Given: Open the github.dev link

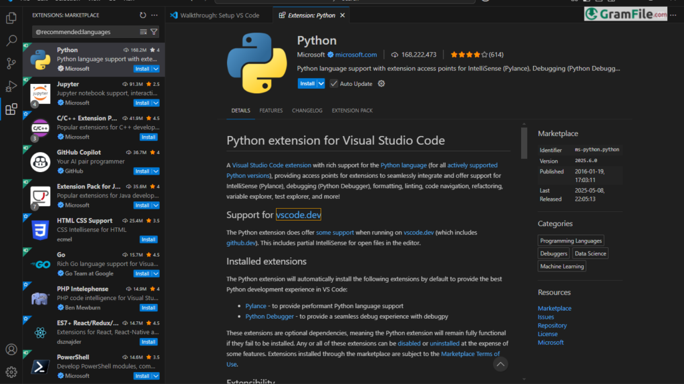Looking at the screenshot, I should (240, 243).
